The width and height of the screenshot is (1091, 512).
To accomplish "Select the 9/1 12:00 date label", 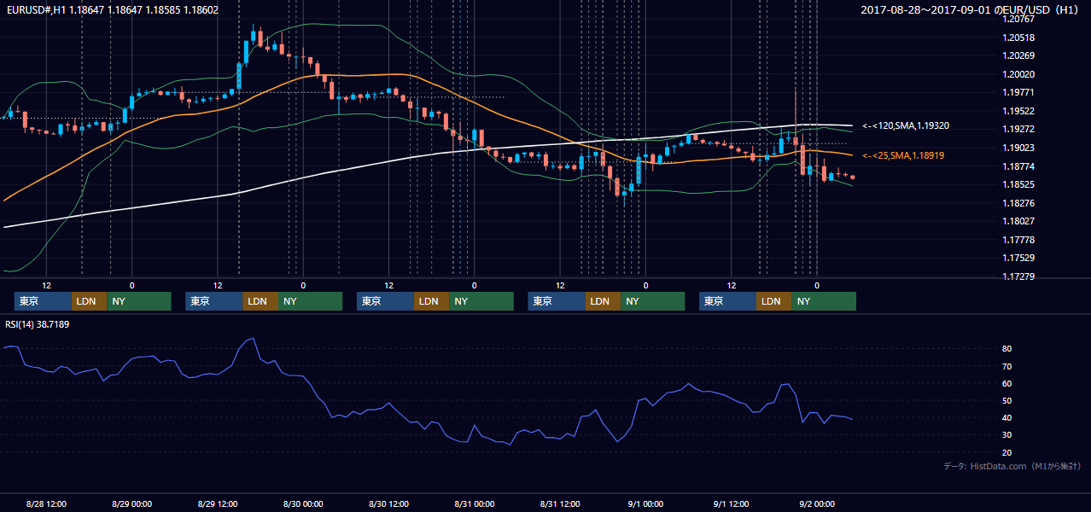I will click(731, 504).
